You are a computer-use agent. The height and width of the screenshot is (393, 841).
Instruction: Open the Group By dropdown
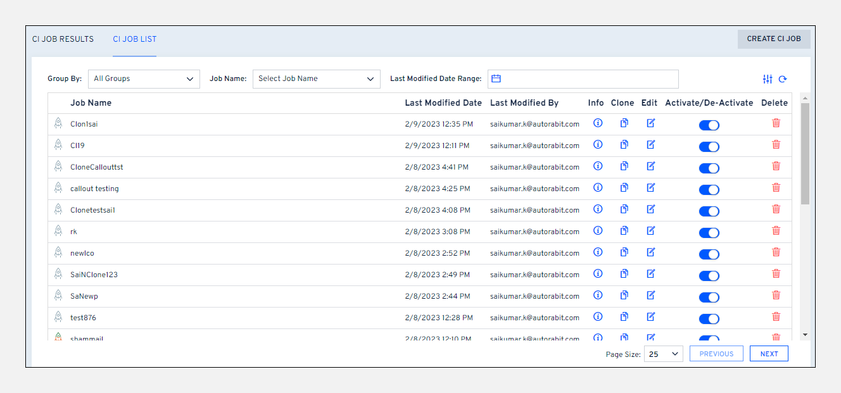144,78
